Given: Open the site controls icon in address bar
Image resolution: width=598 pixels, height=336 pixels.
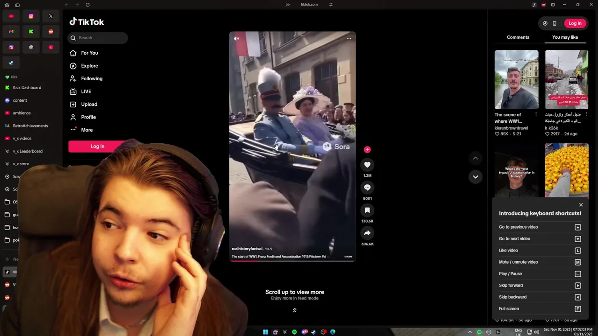Looking at the screenshot, I should coord(331,5).
